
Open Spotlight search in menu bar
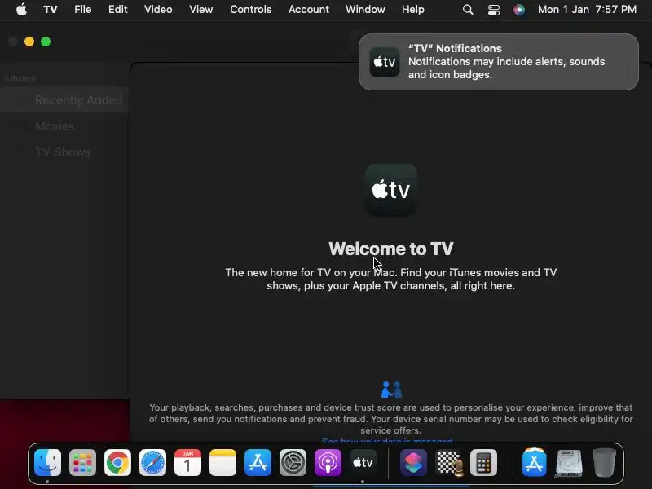[x=468, y=10]
